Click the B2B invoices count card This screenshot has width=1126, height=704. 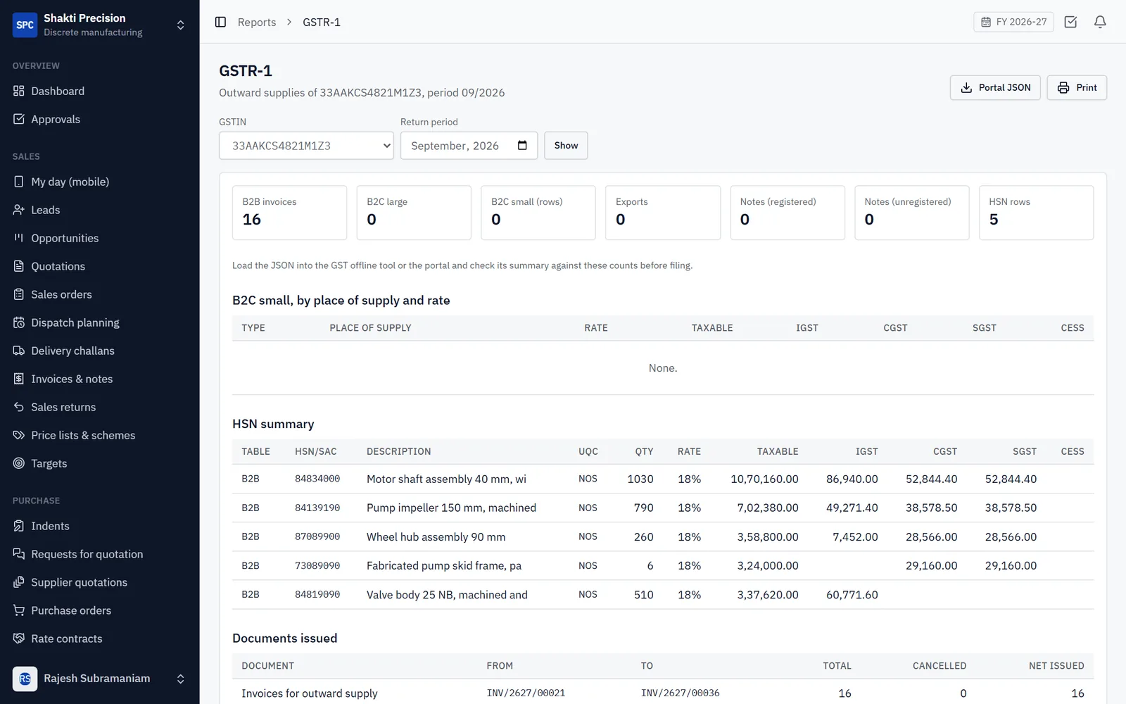coord(289,213)
